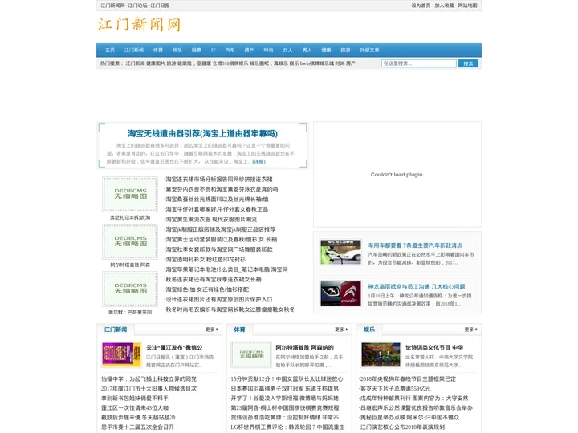This screenshot has height=433, width=578.
Task: Open article 设计连衣裙图片
Action: pos(219,299)
